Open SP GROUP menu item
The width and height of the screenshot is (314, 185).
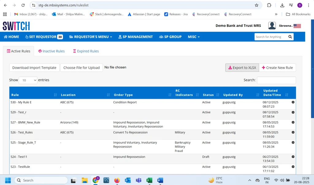click(170, 37)
